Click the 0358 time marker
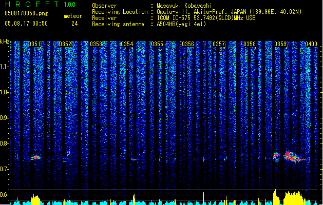323x205 pixels. [x=250, y=44]
